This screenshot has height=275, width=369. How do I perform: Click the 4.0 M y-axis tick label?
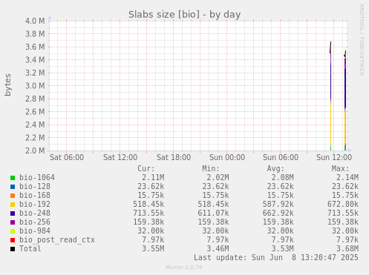(x=35, y=21)
